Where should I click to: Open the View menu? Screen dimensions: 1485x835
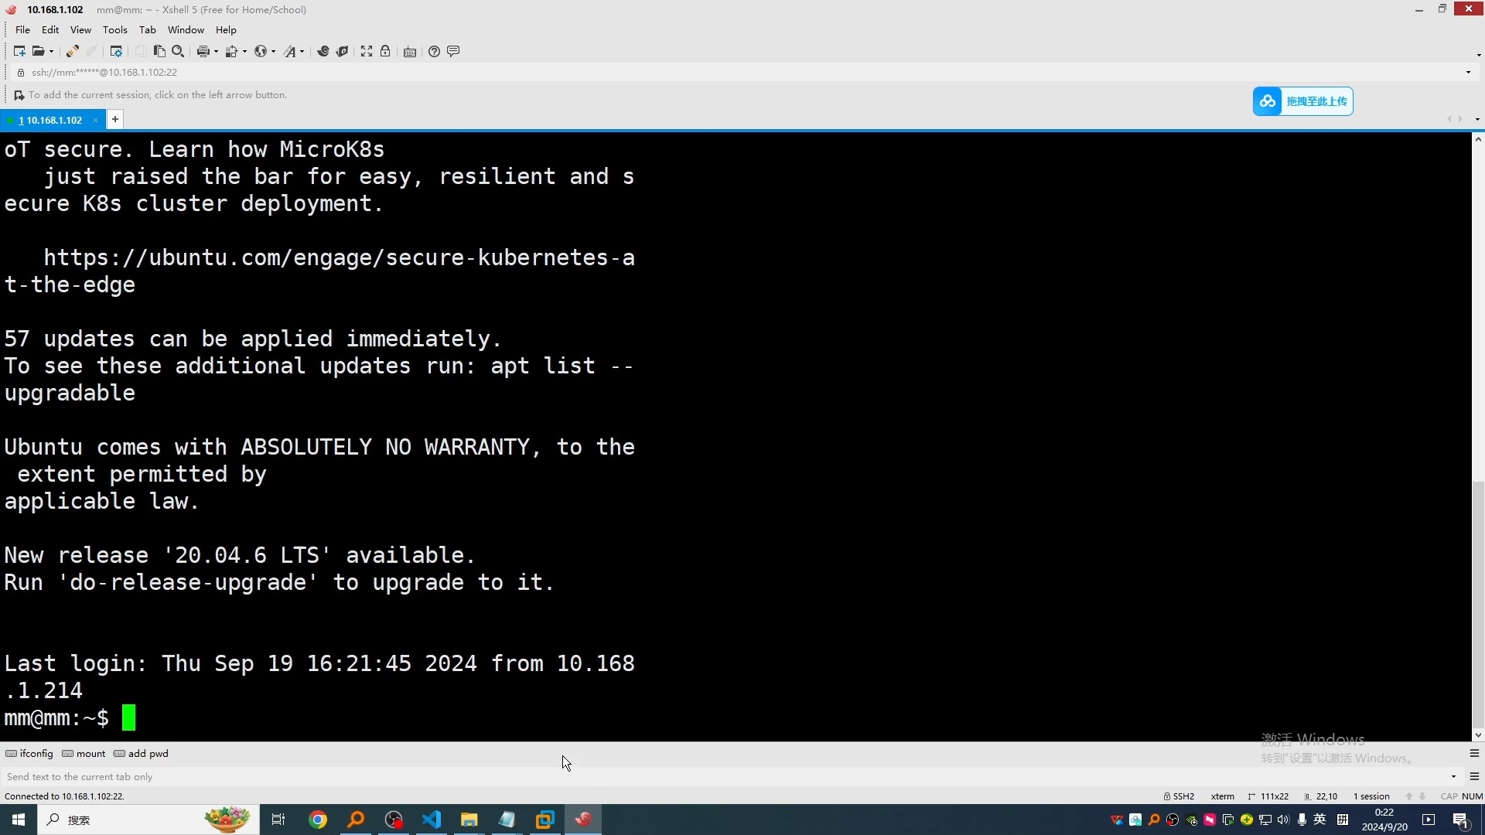(x=80, y=29)
